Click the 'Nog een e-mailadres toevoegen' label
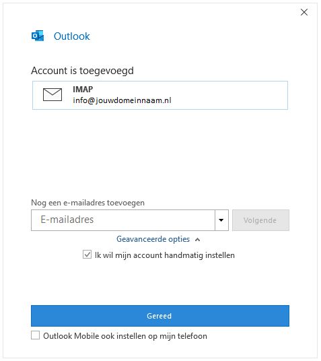The image size is (321, 361). [87, 203]
